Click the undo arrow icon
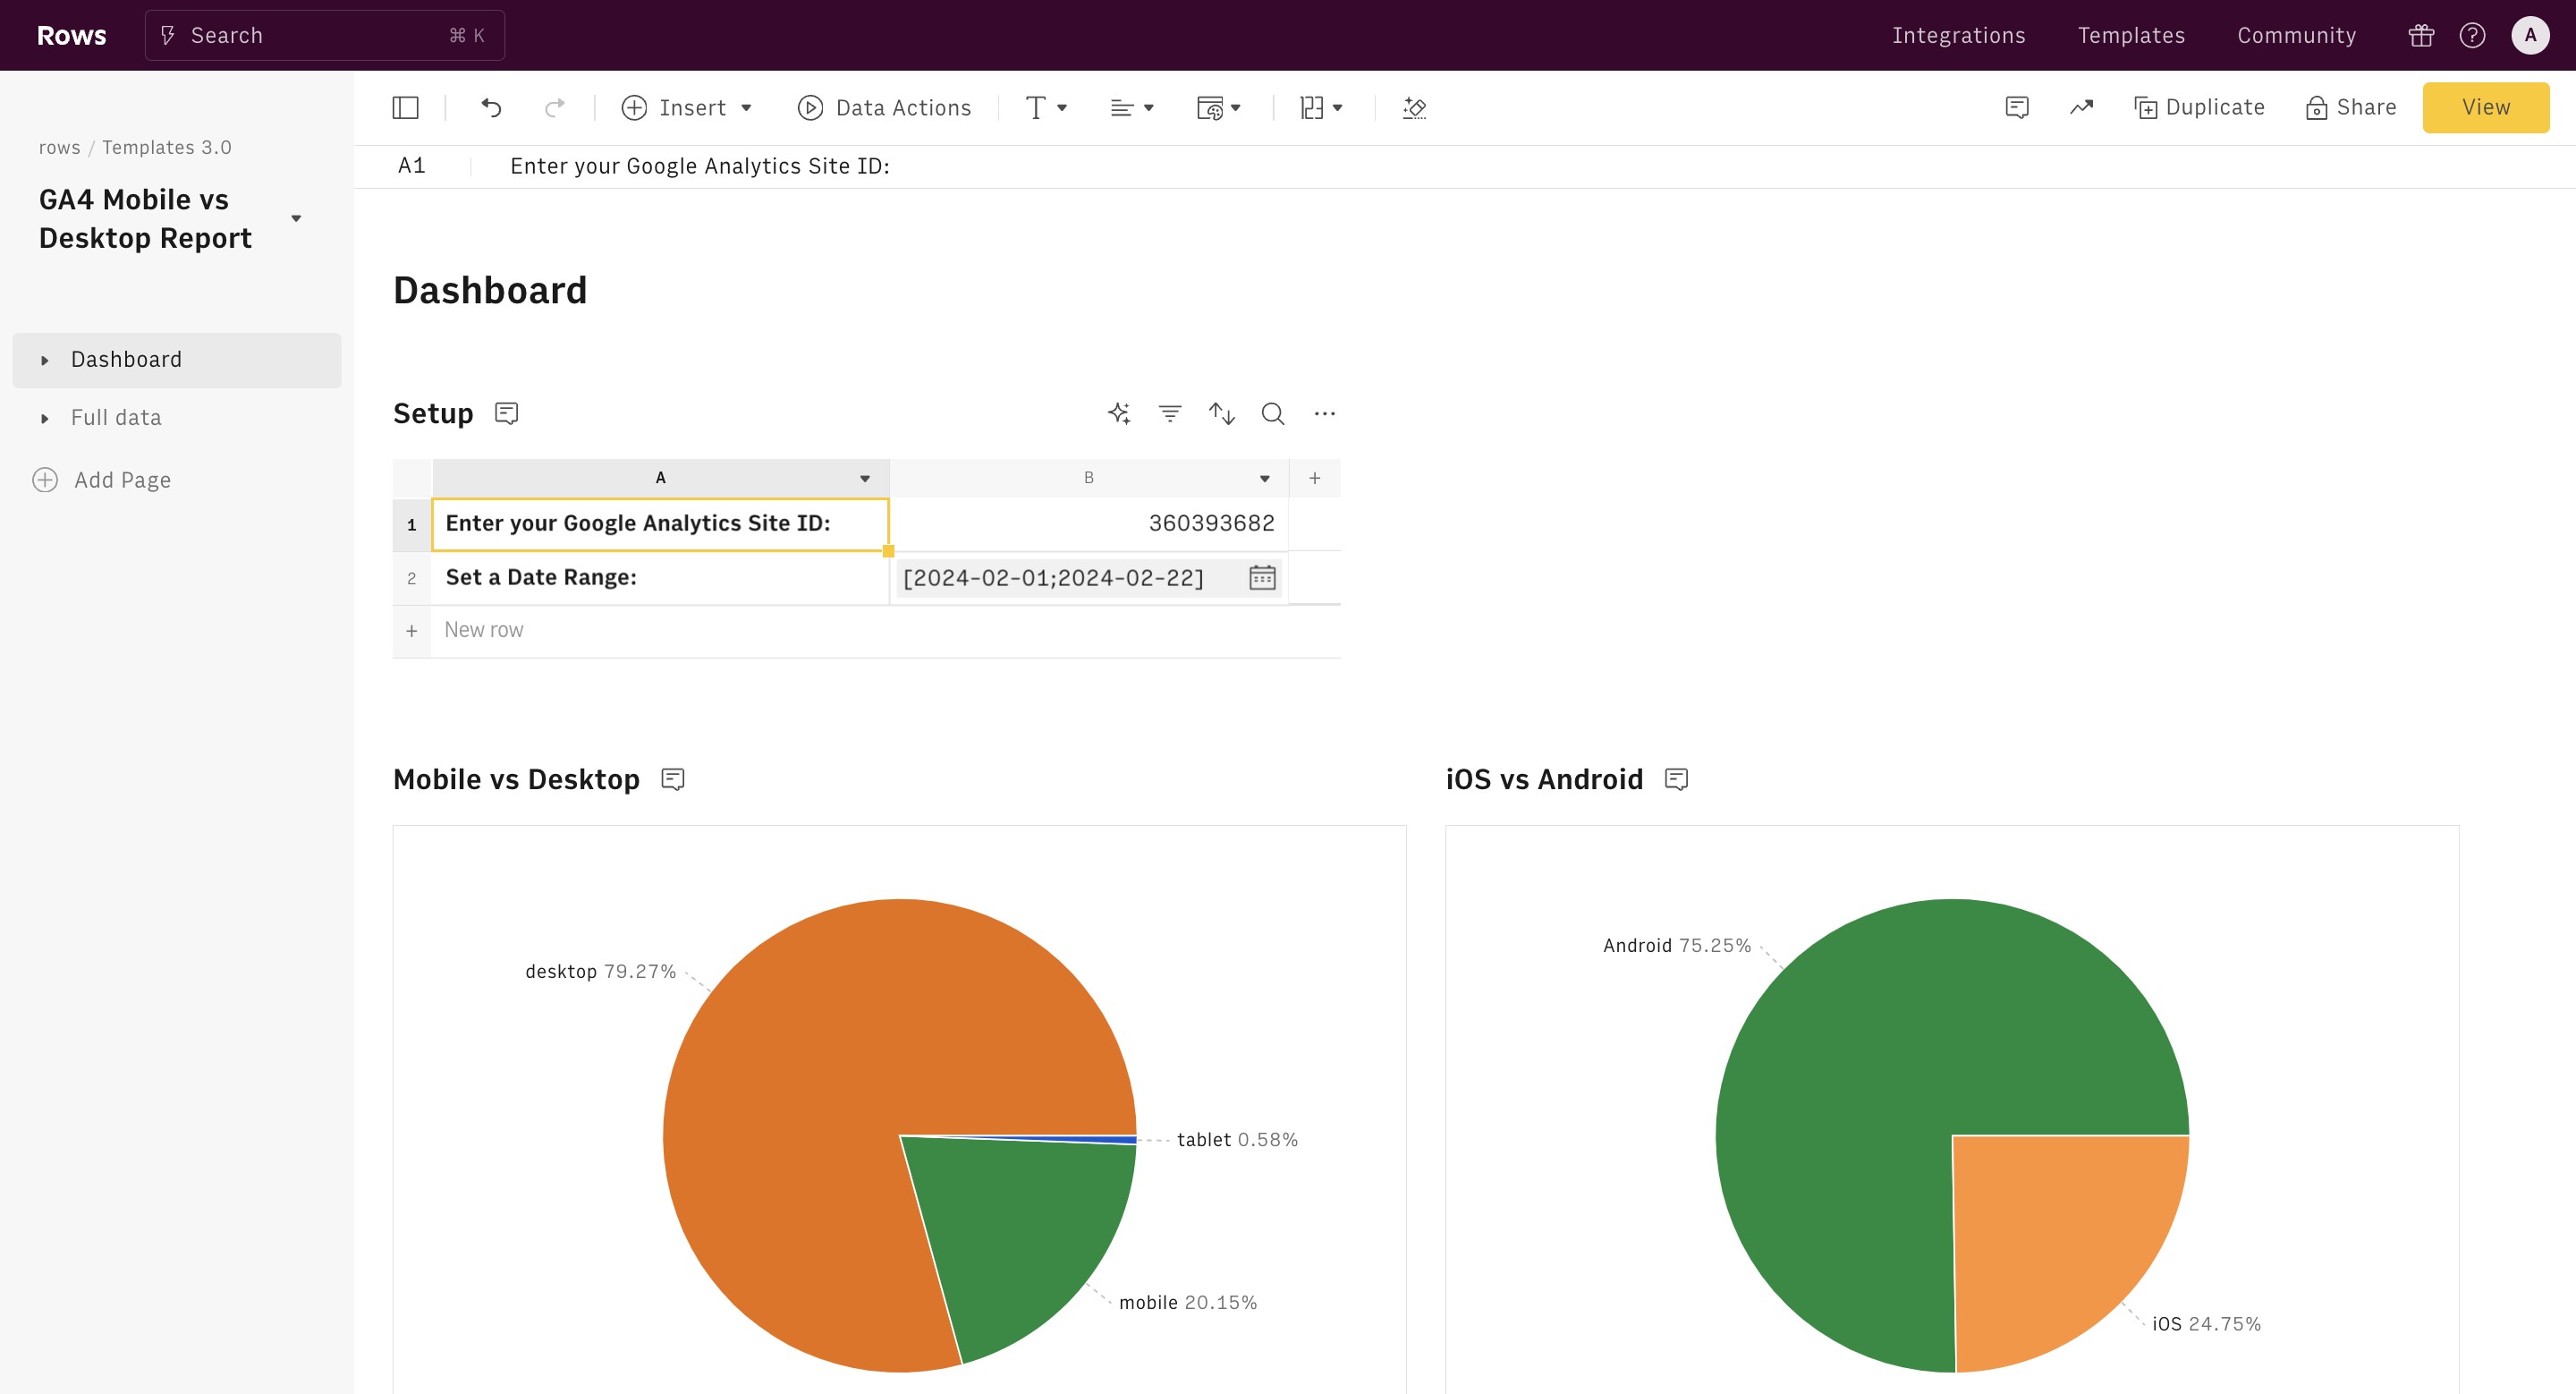Screen dimensions: 2576x1394 (x=491, y=107)
